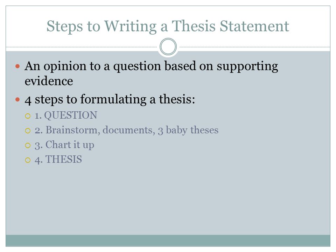Viewport: 336px width, 252px height.
Task: Select the line '3. Chart it up'
Action: [64, 145]
